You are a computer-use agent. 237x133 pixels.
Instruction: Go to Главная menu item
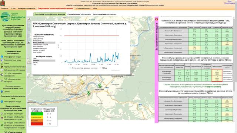[5, 8]
